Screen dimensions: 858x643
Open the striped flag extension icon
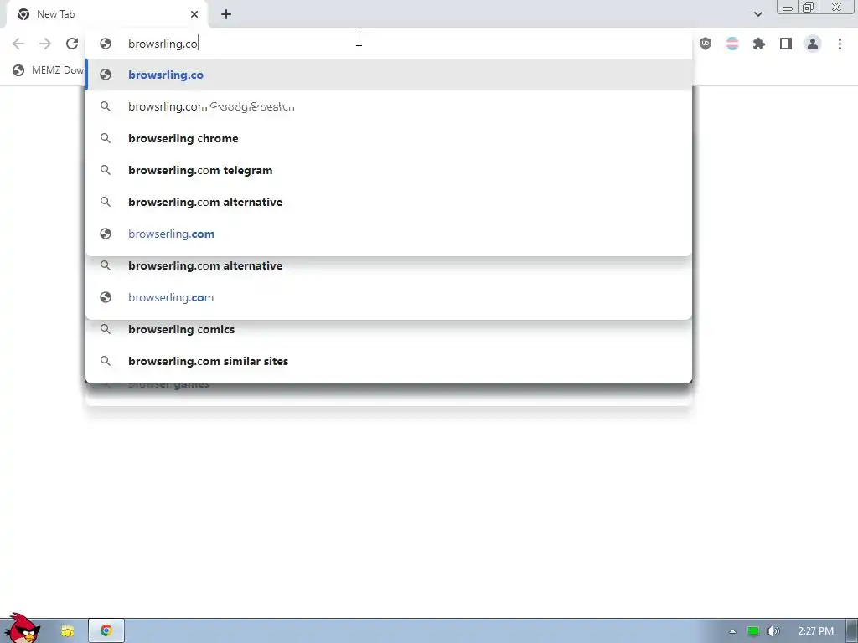732,44
